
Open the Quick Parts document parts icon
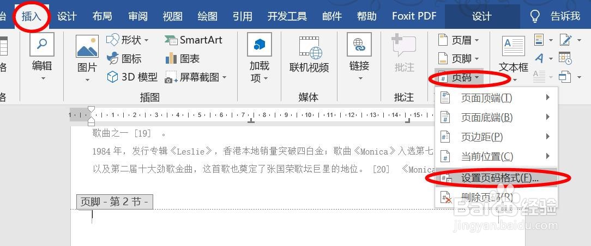(x=539, y=40)
